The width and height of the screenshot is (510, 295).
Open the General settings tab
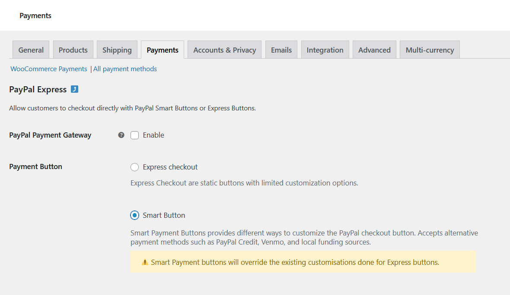click(x=31, y=50)
